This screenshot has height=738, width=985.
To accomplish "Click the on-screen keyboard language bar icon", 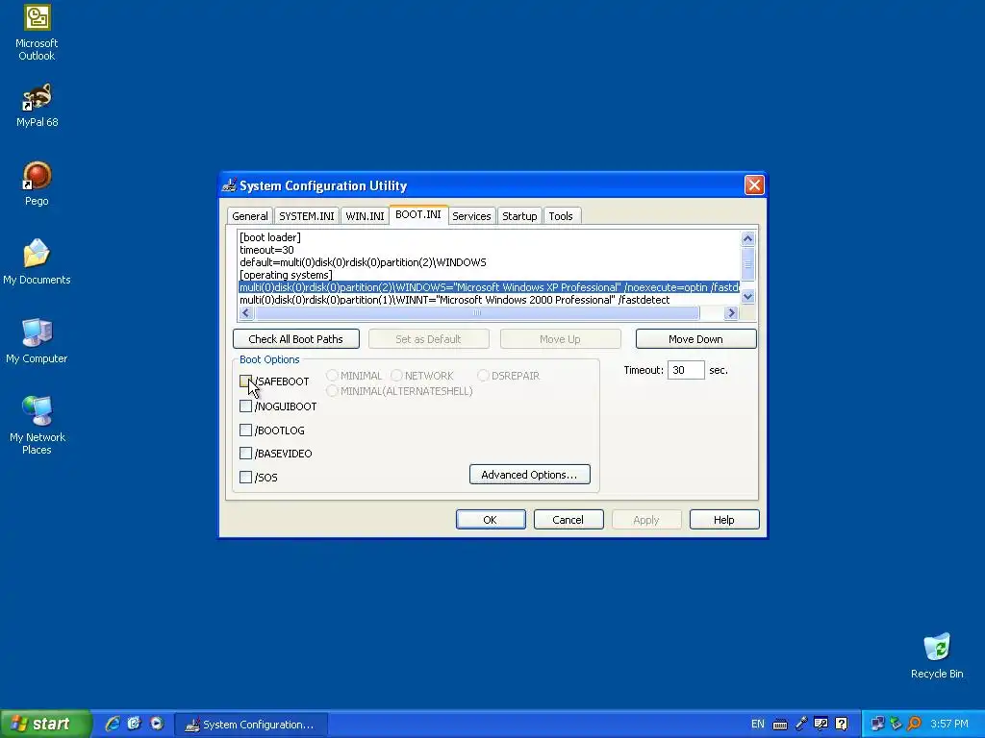I will tap(779, 725).
